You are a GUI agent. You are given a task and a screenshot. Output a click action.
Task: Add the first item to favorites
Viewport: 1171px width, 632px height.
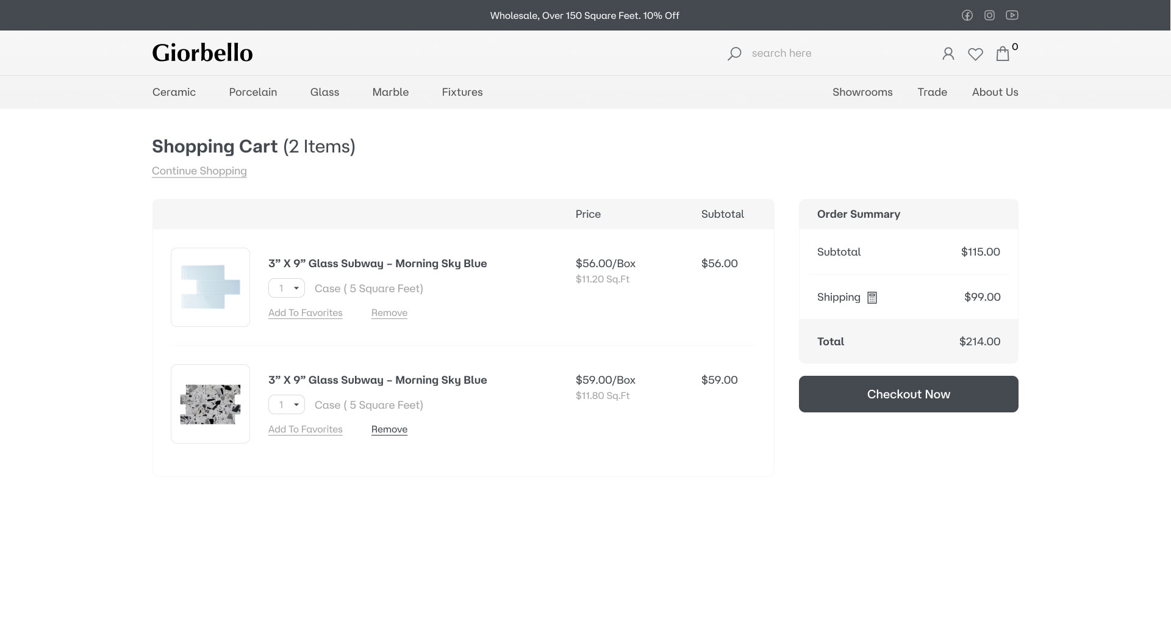(305, 313)
